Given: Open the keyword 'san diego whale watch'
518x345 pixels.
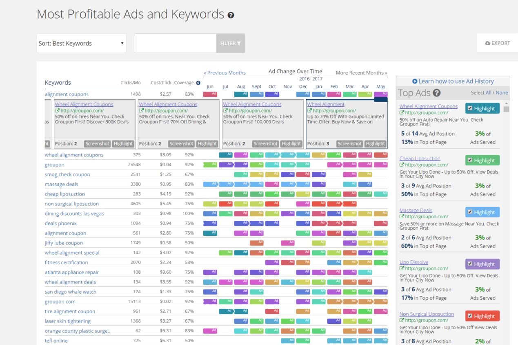Looking at the screenshot, I should (70, 292).
